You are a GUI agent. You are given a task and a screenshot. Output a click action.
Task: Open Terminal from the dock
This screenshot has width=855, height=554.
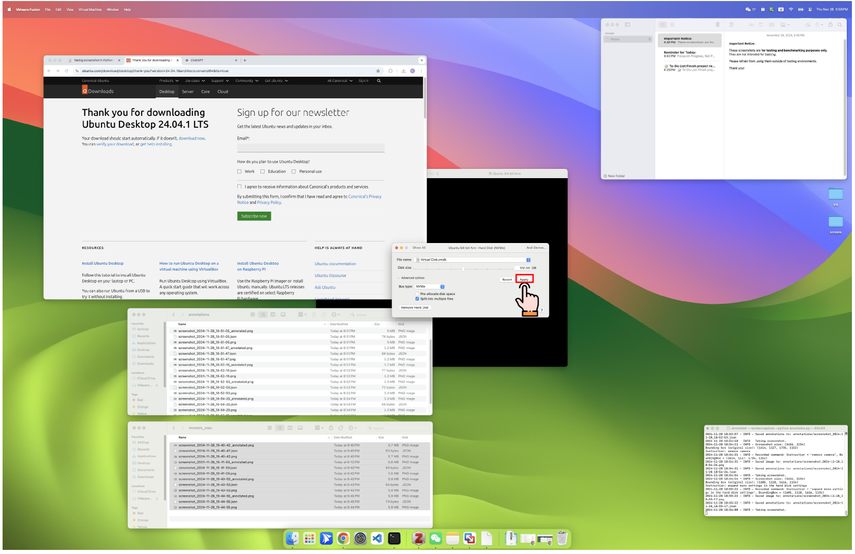[394, 539]
